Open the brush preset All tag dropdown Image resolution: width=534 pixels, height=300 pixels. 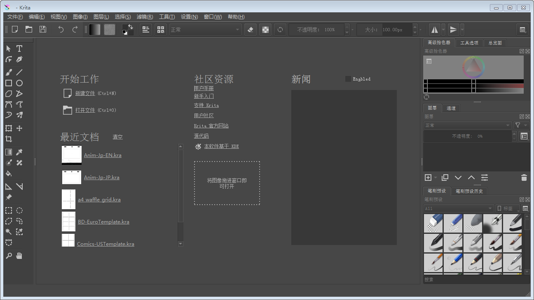coord(459,208)
